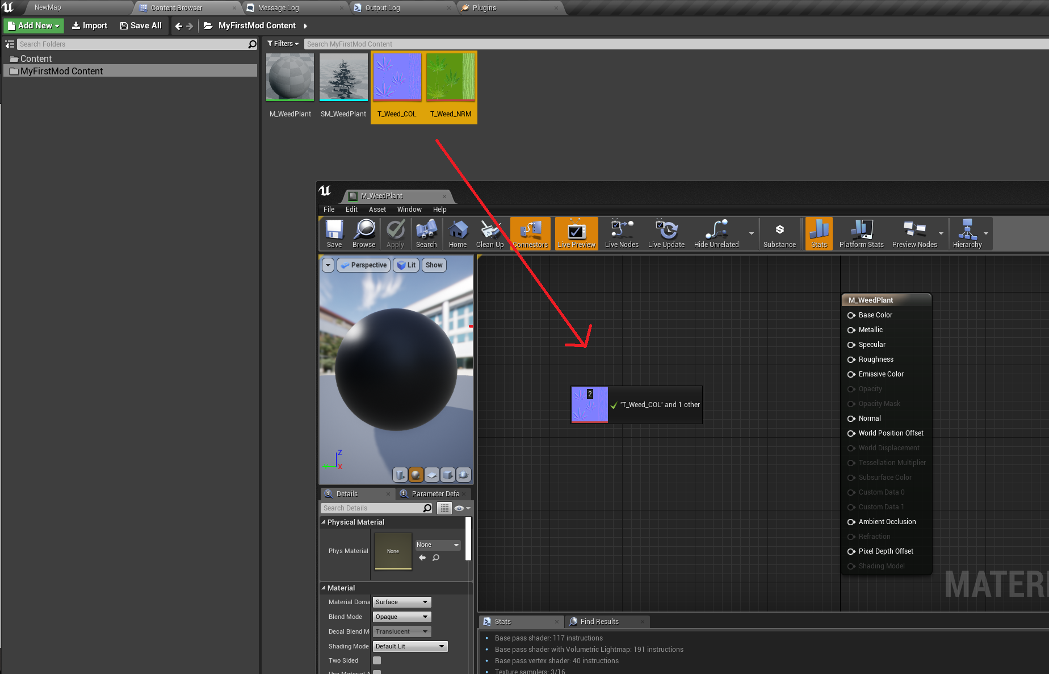Viewport: 1049px width, 674px height.
Task: Navigate back in Content Browser history
Action: (179, 26)
